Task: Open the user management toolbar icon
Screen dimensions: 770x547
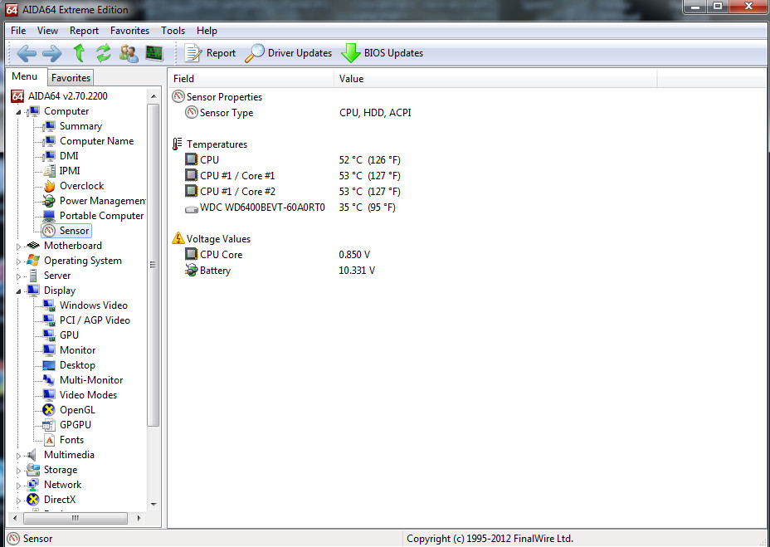Action: pyautogui.click(x=129, y=53)
